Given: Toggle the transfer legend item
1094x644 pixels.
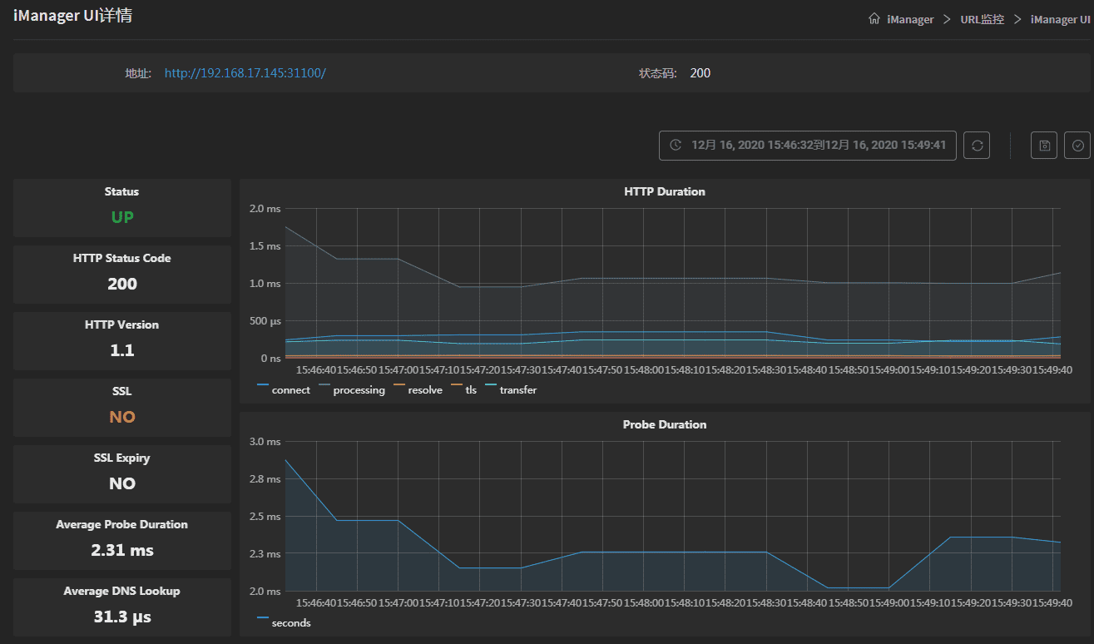Looking at the screenshot, I should [510, 390].
